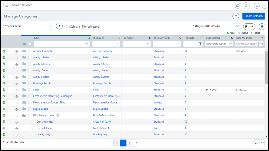Open the Choose Filter dropdown
269x151 pixels.
point(28,26)
